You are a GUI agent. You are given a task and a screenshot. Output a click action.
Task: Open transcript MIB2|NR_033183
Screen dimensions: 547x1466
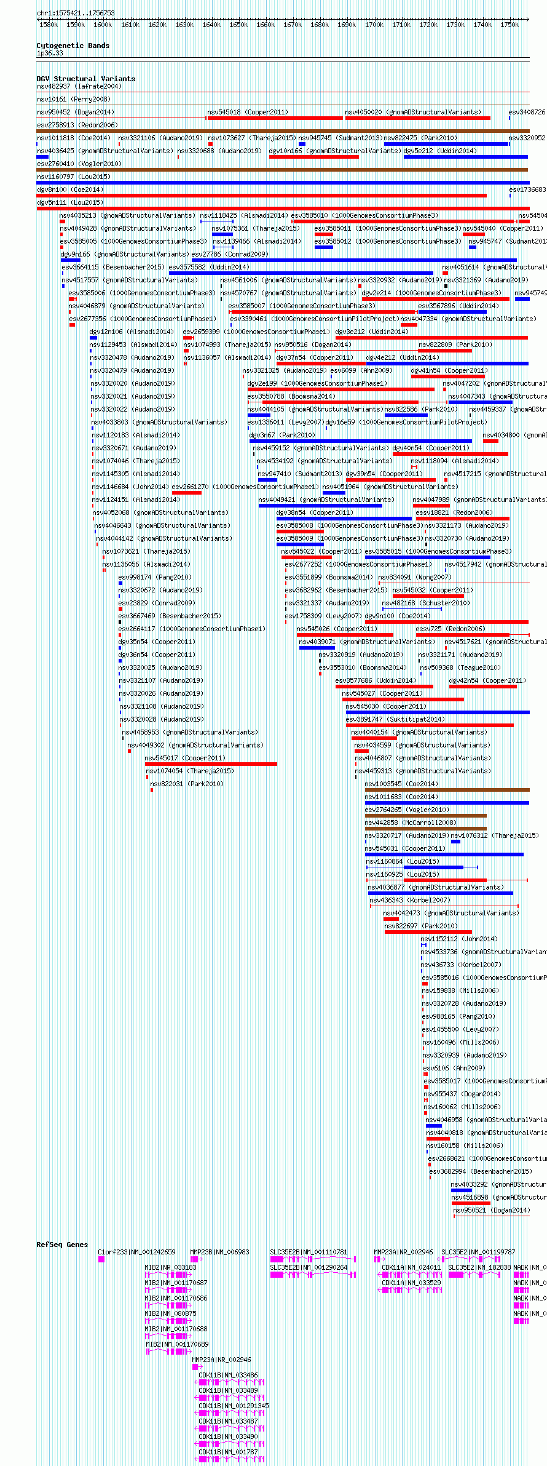click(170, 1267)
